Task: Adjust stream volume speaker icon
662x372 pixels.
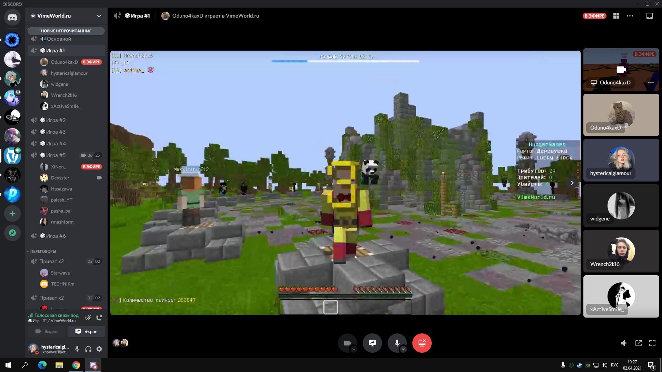Action: click(624, 343)
